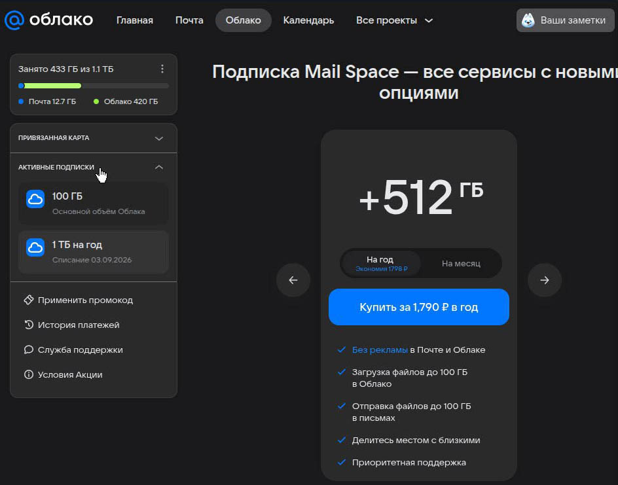Go to previous plan with left arrow

tap(293, 280)
